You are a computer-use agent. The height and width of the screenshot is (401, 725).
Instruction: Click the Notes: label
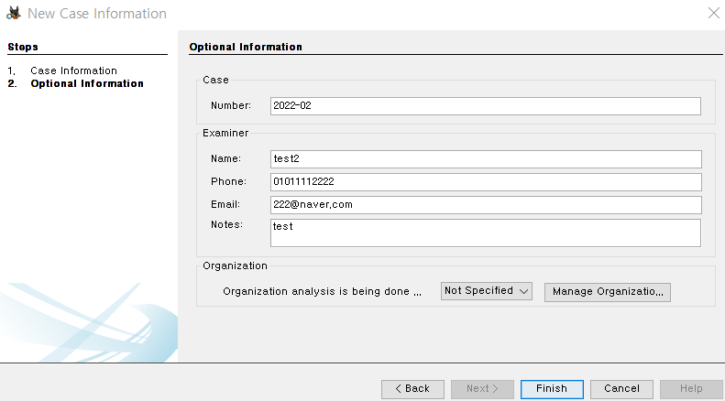coord(226,224)
